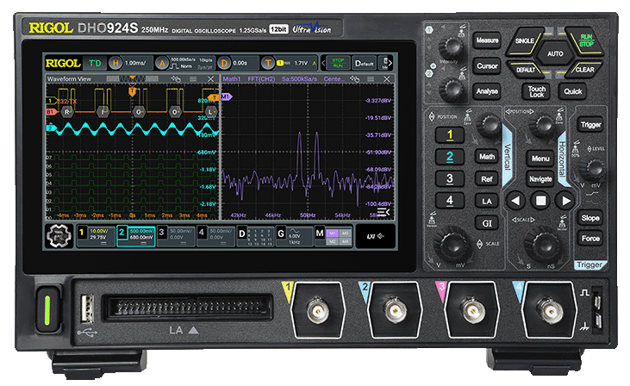The width and height of the screenshot is (630, 386).
Task: Tap the acquisition A icon
Action: (x=161, y=63)
